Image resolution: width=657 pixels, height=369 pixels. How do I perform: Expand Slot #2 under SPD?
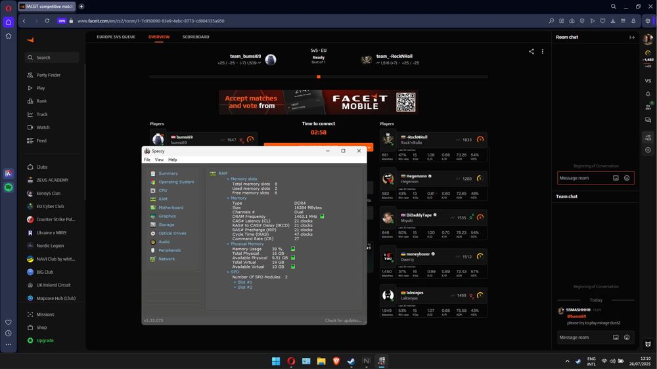(235, 288)
